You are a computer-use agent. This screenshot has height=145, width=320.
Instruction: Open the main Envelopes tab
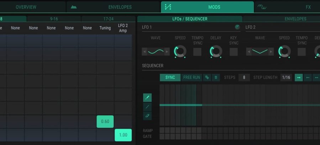coord(113,7)
